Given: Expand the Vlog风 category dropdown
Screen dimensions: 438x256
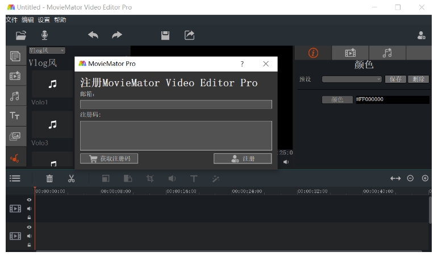Looking at the screenshot, I should (x=47, y=51).
